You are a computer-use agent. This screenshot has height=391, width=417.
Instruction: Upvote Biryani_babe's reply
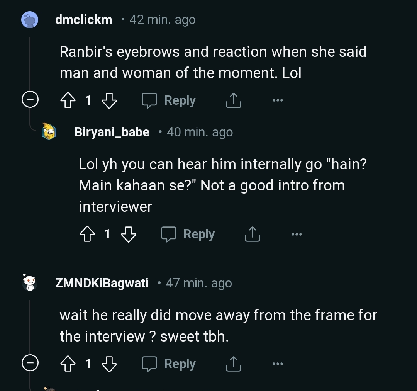(x=87, y=234)
